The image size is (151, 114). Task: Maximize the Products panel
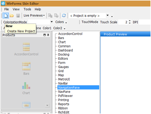[x=44, y=35]
